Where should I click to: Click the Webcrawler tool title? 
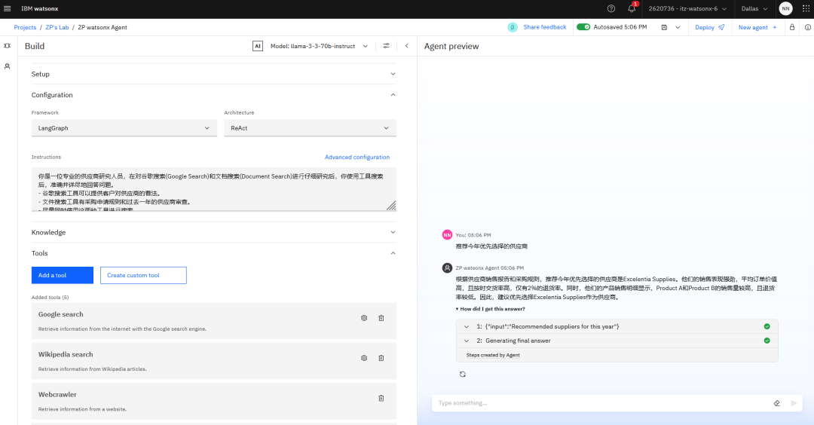coord(57,394)
